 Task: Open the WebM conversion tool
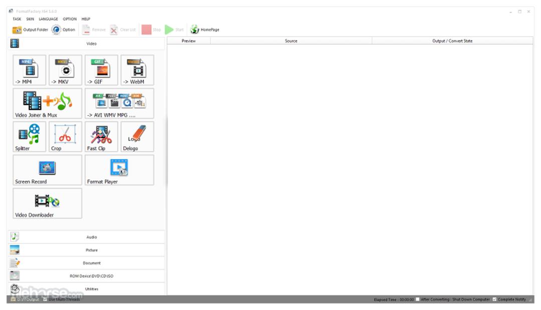137,70
